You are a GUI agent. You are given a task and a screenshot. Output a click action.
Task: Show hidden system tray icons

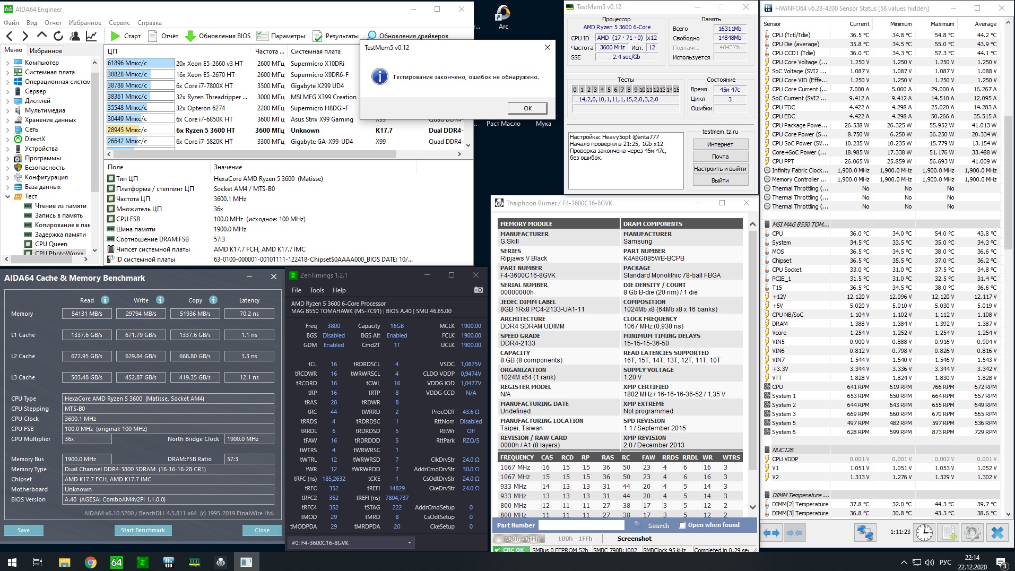coord(904,563)
